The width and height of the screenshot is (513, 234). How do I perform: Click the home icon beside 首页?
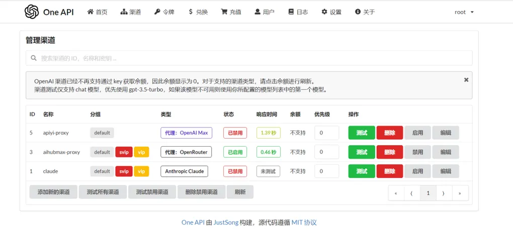(x=91, y=12)
